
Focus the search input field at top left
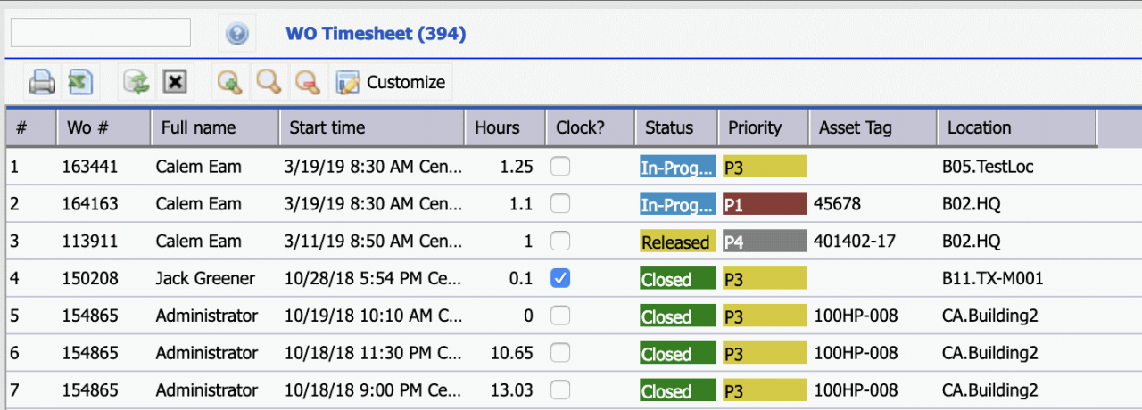tap(100, 33)
